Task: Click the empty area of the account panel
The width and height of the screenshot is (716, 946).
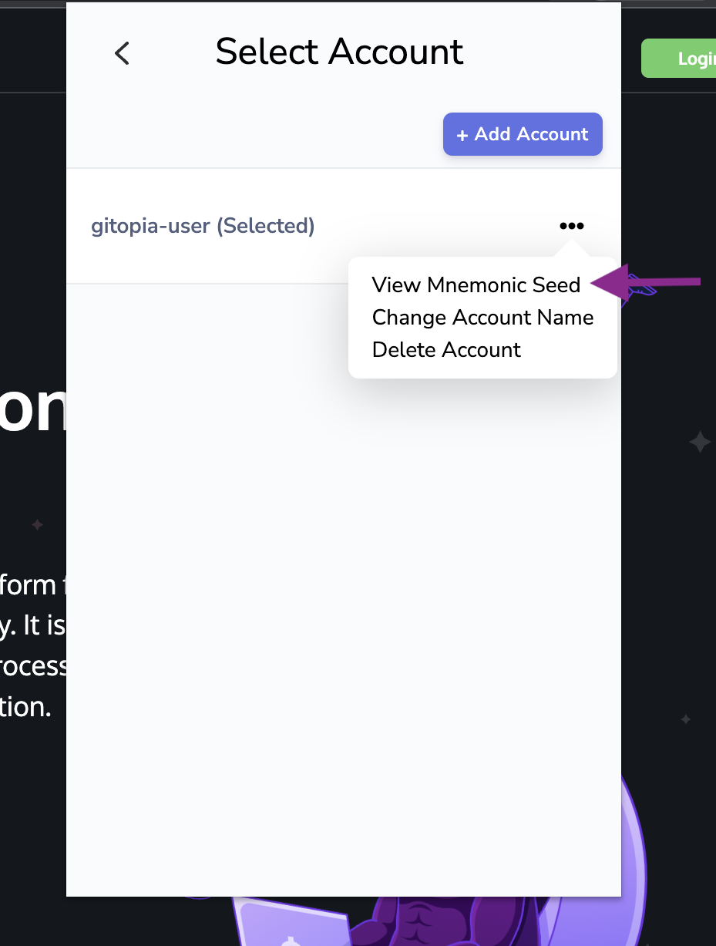Action: [x=344, y=617]
